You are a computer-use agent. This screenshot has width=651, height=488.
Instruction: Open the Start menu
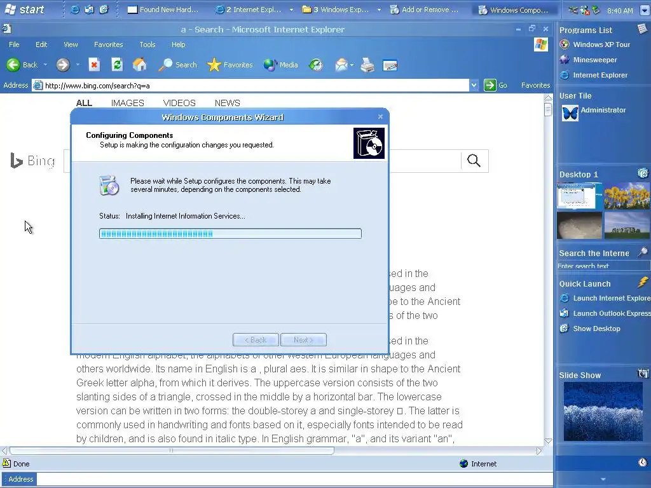24,9
